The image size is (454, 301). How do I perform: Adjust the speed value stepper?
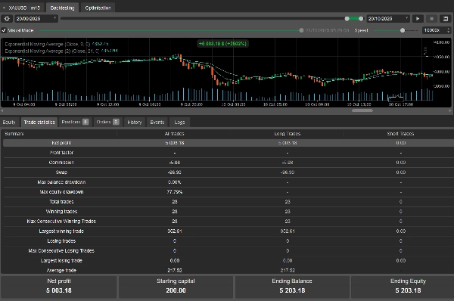tap(448, 30)
